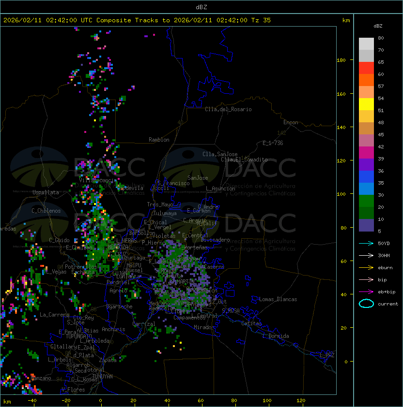Click the 'L_Dormida' label on the map

click(276, 336)
